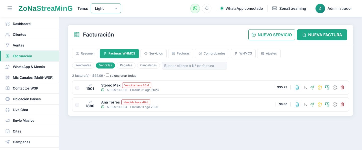Viewport: 362px width, 150px height.
Task: Cancel invoice 1880 with the circled X icon
Action: coord(335,104)
